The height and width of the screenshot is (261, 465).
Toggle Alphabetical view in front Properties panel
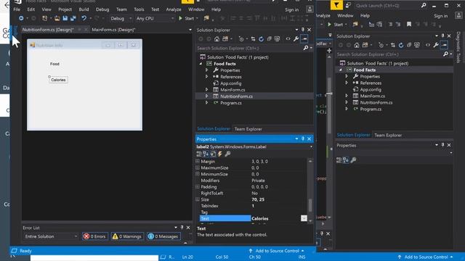(206, 154)
